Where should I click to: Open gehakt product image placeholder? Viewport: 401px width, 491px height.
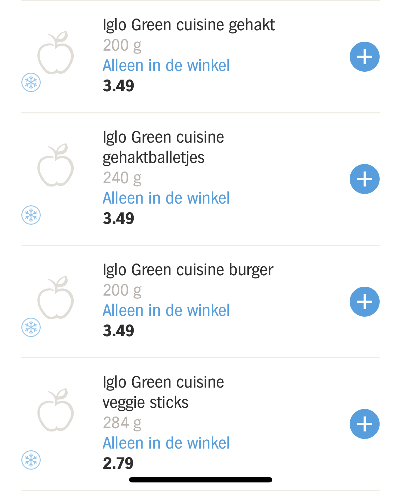coord(56,53)
